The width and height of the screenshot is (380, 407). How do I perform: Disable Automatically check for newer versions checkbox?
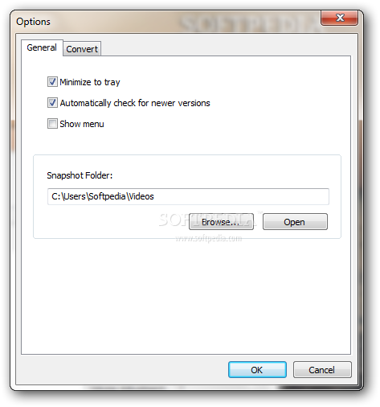pos(52,103)
